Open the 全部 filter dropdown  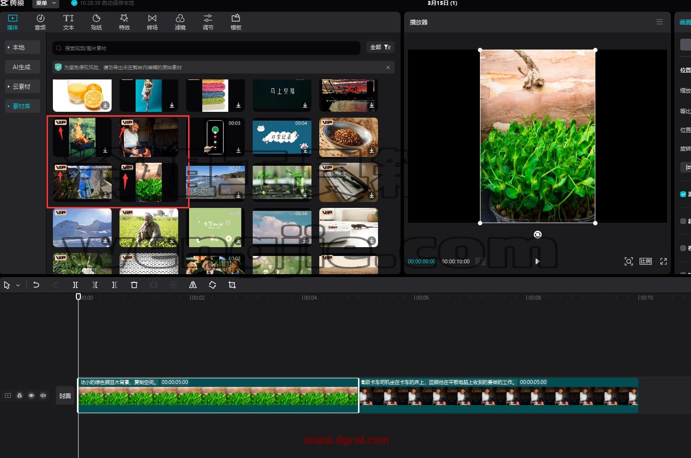click(x=381, y=47)
